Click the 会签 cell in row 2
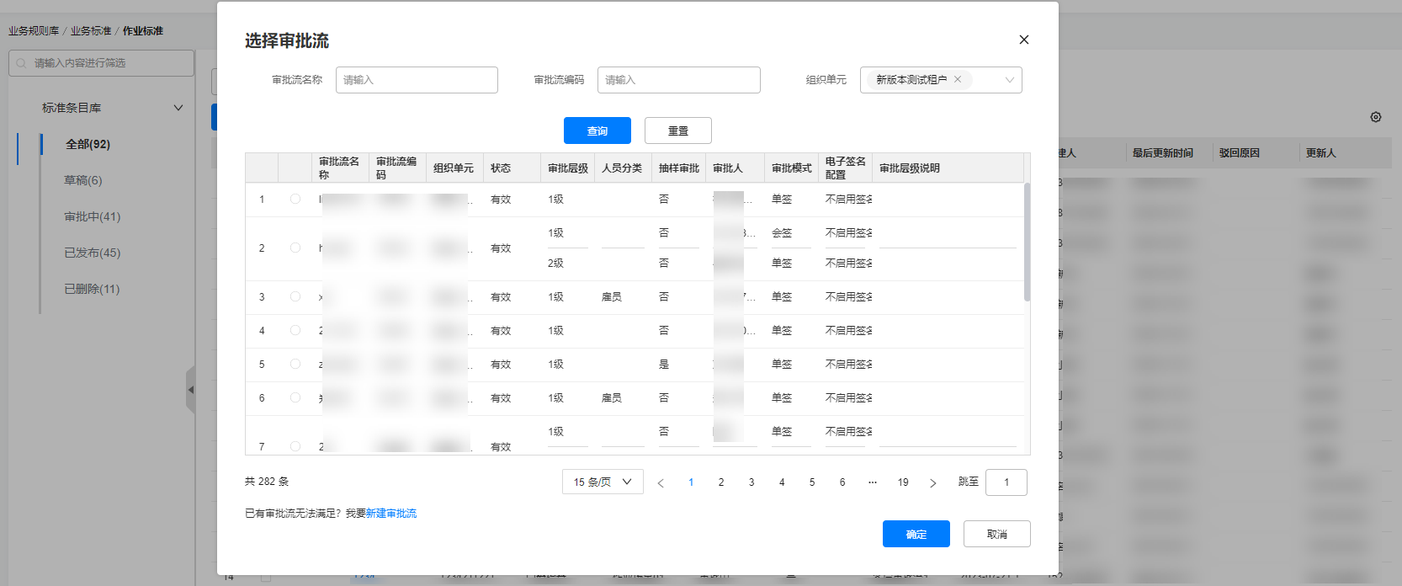The height and width of the screenshot is (586, 1402). click(782, 233)
